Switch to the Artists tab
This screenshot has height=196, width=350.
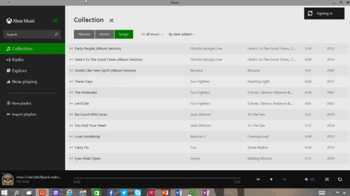coord(105,34)
